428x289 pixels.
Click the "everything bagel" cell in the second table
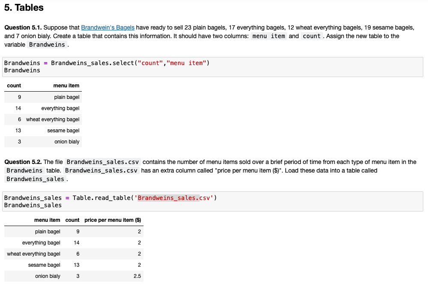click(41, 243)
